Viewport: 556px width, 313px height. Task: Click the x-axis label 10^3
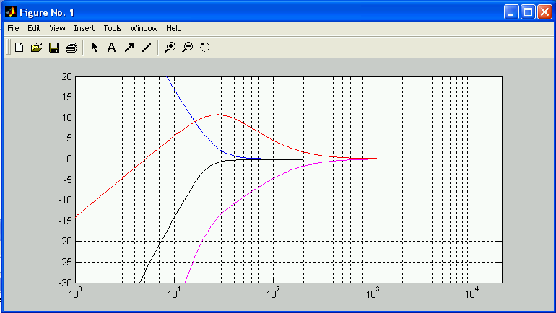pos(373,294)
